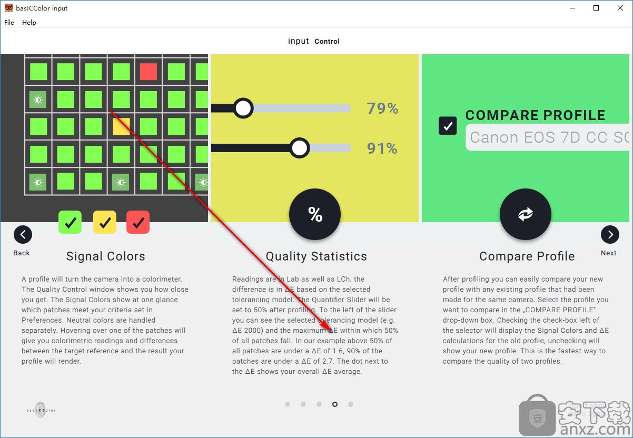Toggle the red signal color checkbox
Screen dimensions: 633x438
(138, 222)
